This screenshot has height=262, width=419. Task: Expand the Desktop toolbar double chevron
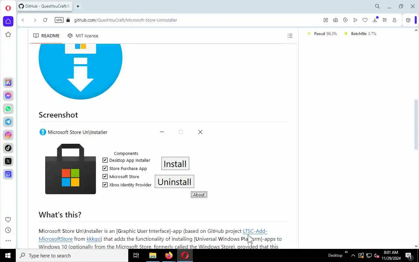[346, 252]
